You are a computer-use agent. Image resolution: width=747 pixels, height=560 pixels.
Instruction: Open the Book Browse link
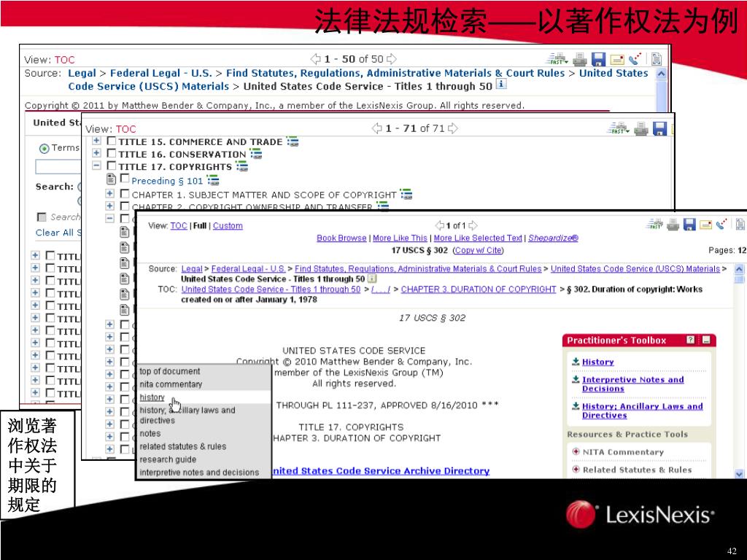[x=341, y=238]
